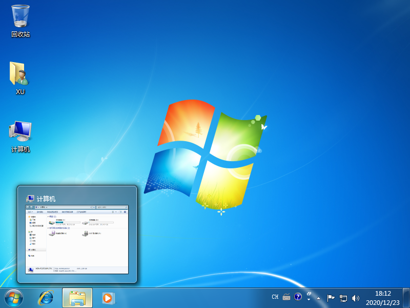The image size is (410, 308).
Task: Show hidden tray icons via up arrow
Action: (319, 298)
